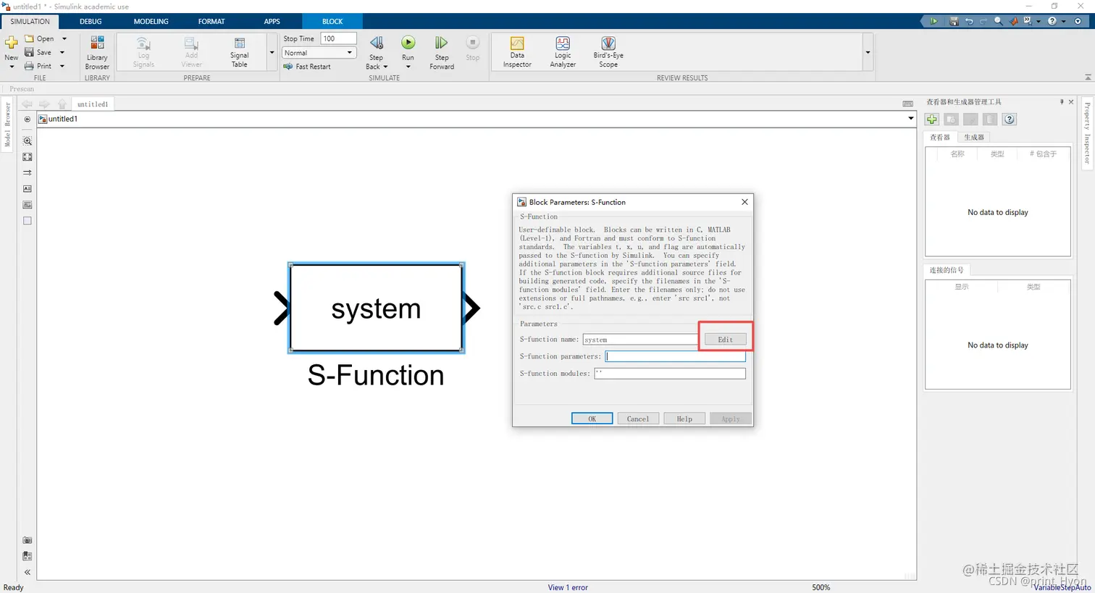Click the quick access save icon

[954, 21]
